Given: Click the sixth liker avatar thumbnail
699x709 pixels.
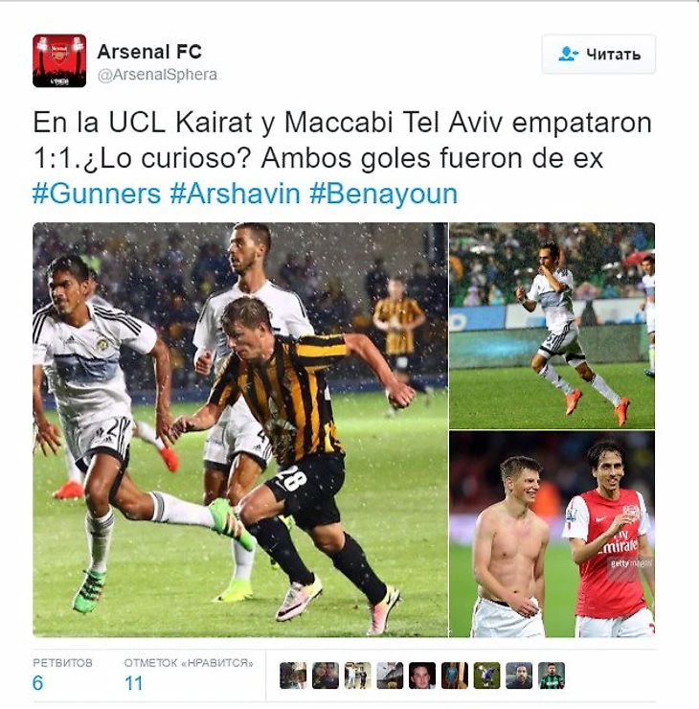Looking at the screenshot, I should click(455, 675).
